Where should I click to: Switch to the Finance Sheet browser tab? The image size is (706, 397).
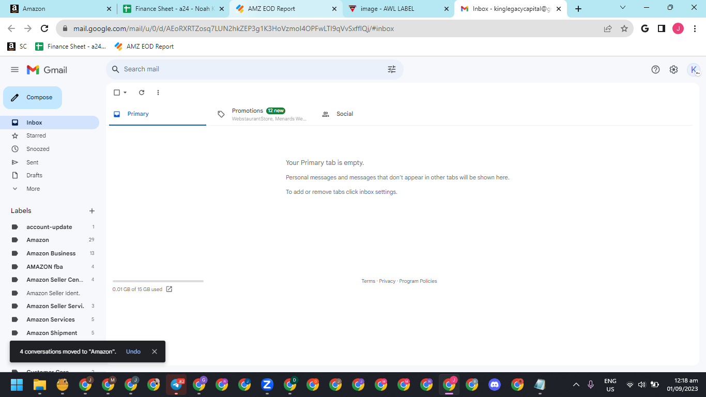[173, 9]
